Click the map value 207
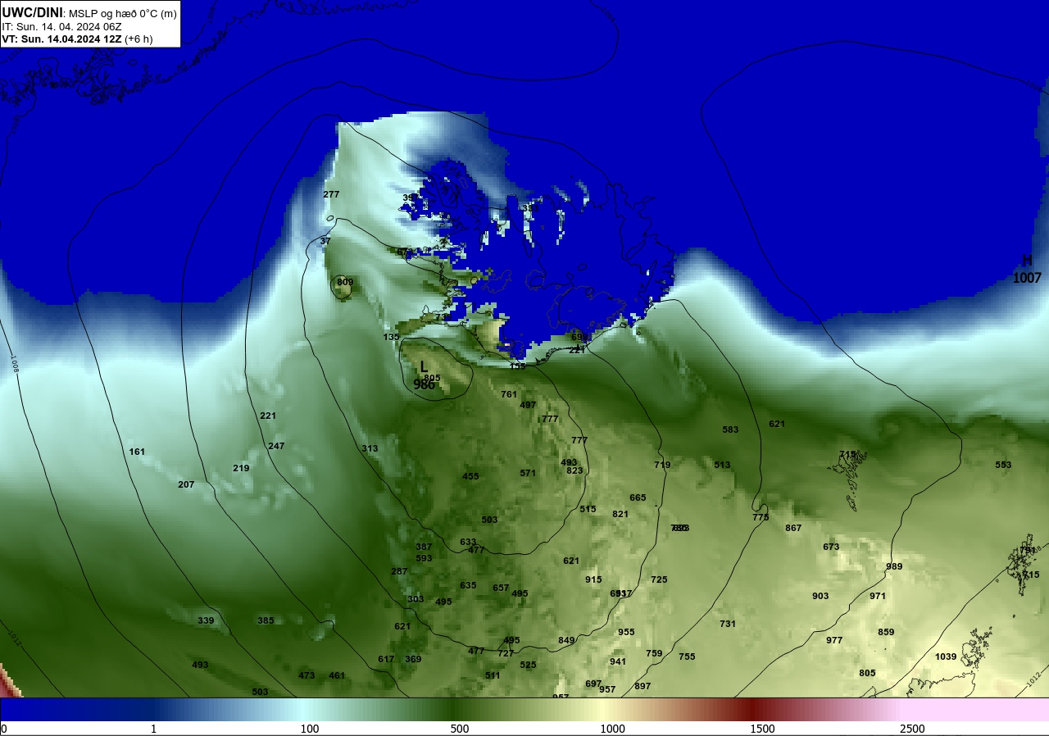The height and width of the screenshot is (736, 1049). tap(186, 484)
